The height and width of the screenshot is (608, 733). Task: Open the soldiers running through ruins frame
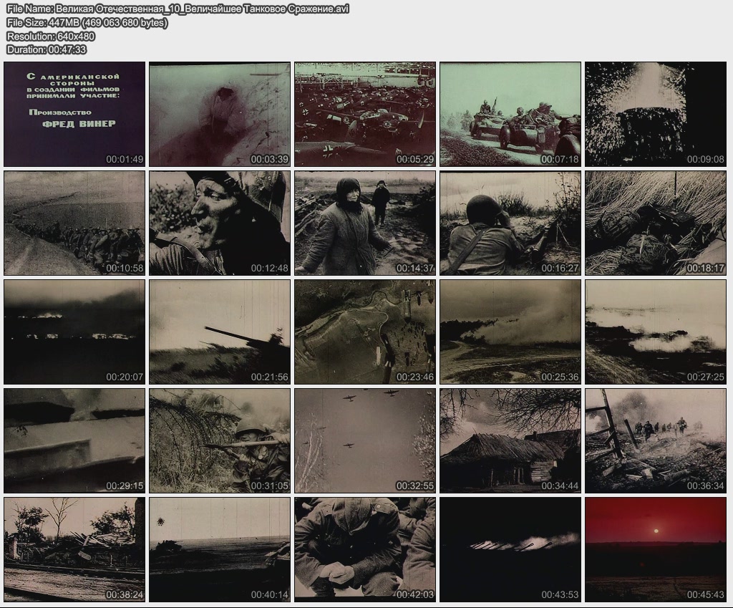[655, 440]
